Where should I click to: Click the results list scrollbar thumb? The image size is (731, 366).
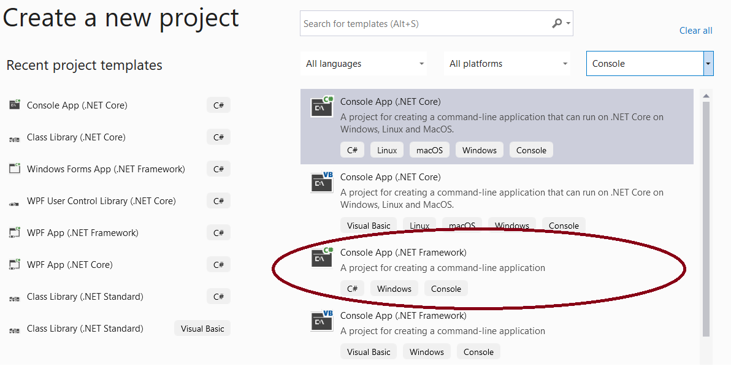[x=706, y=218]
